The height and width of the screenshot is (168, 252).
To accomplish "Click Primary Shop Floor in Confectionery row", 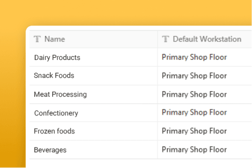I will click(x=194, y=112).
